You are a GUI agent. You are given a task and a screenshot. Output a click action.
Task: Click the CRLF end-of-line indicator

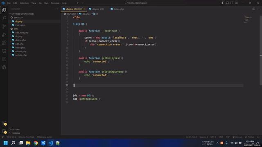pos(221,137)
